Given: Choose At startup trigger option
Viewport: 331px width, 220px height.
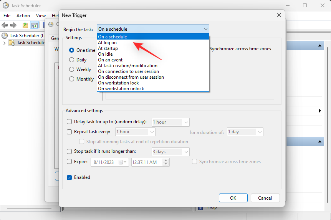Looking at the screenshot, I should click(153, 48).
